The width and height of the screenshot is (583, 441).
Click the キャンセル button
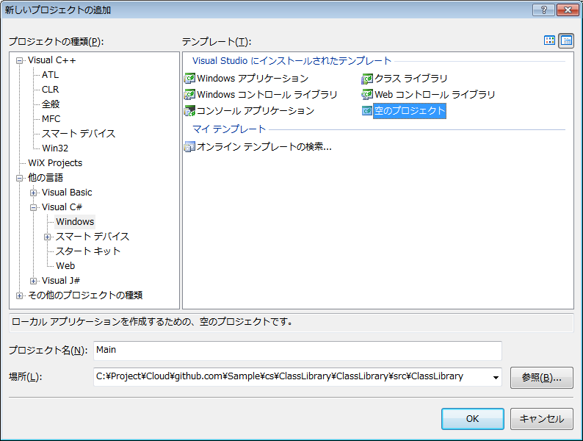coord(541,419)
